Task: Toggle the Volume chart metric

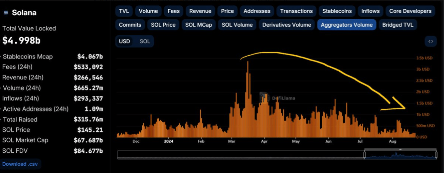Action: 148,11
